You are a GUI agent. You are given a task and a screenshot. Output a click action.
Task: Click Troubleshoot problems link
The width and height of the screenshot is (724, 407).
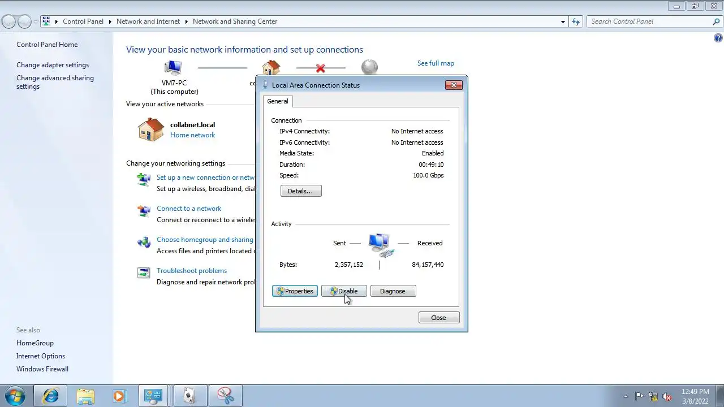(192, 271)
